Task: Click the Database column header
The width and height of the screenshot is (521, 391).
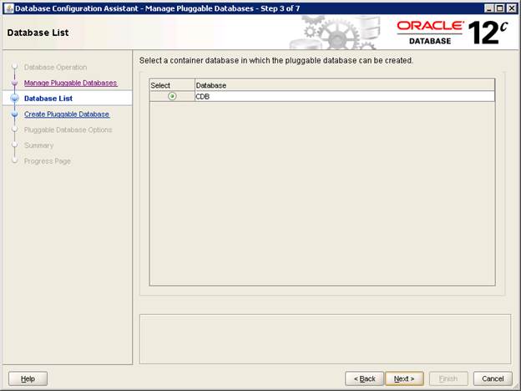Action: pyautogui.click(x=344, y=85)
